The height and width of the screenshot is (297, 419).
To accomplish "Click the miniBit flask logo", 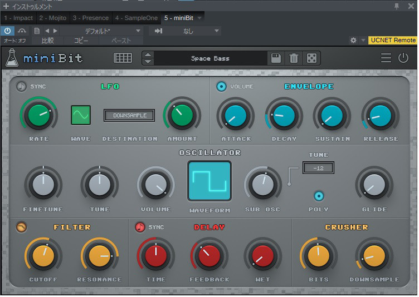I will coord(12,58).
